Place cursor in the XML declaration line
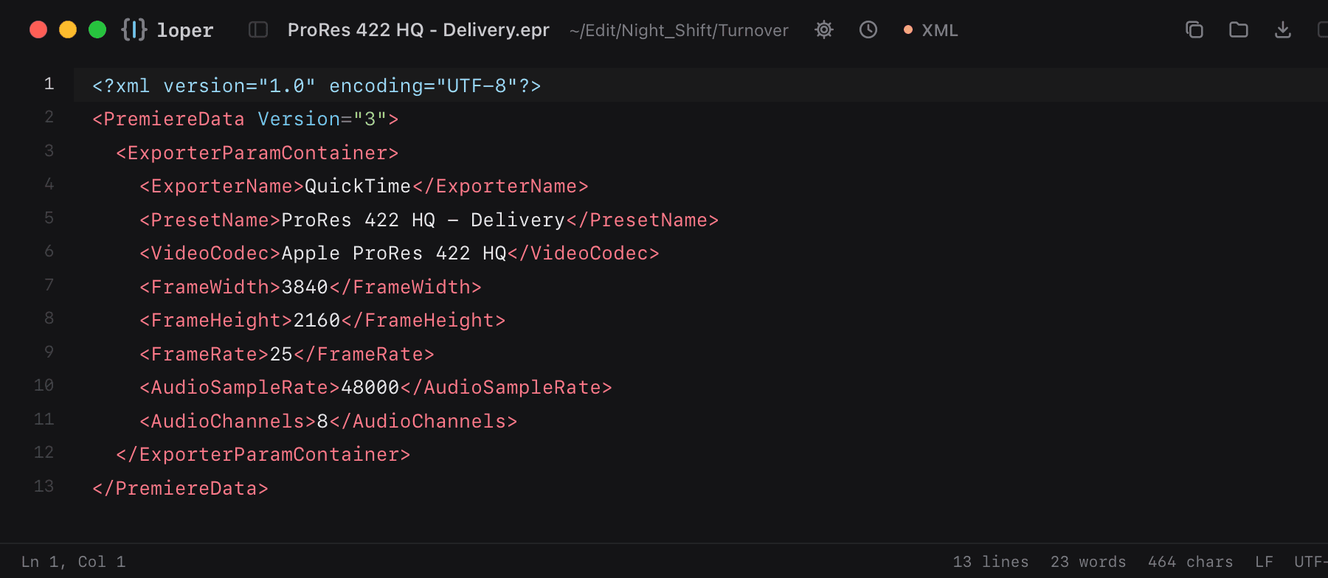 pos(317,86)
